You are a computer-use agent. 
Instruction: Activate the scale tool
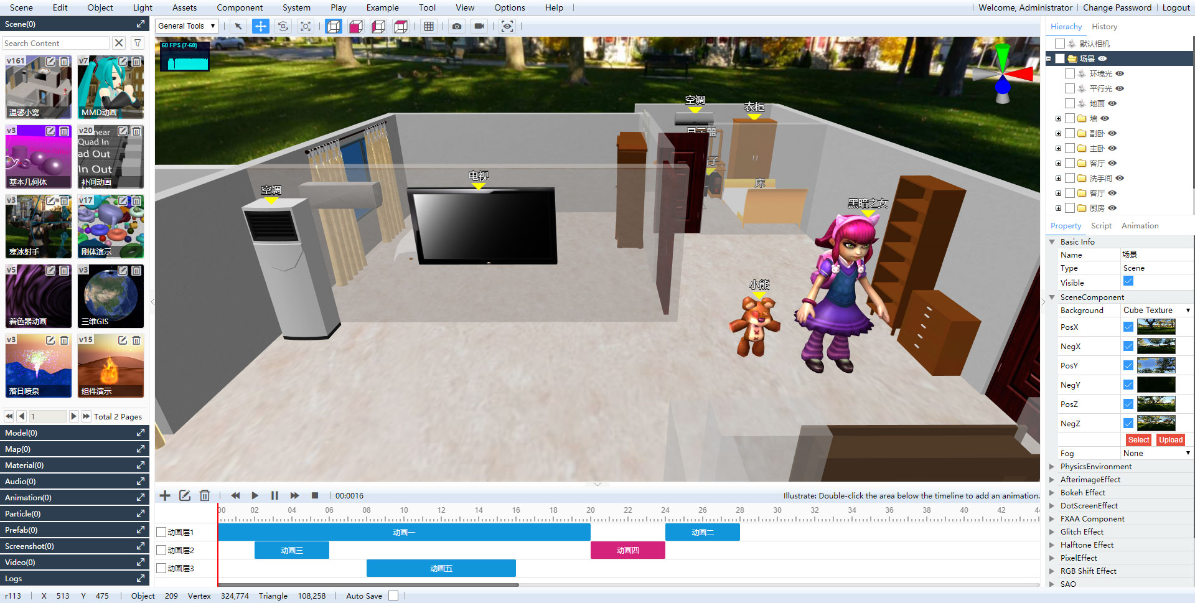click(x=305, y=26)
